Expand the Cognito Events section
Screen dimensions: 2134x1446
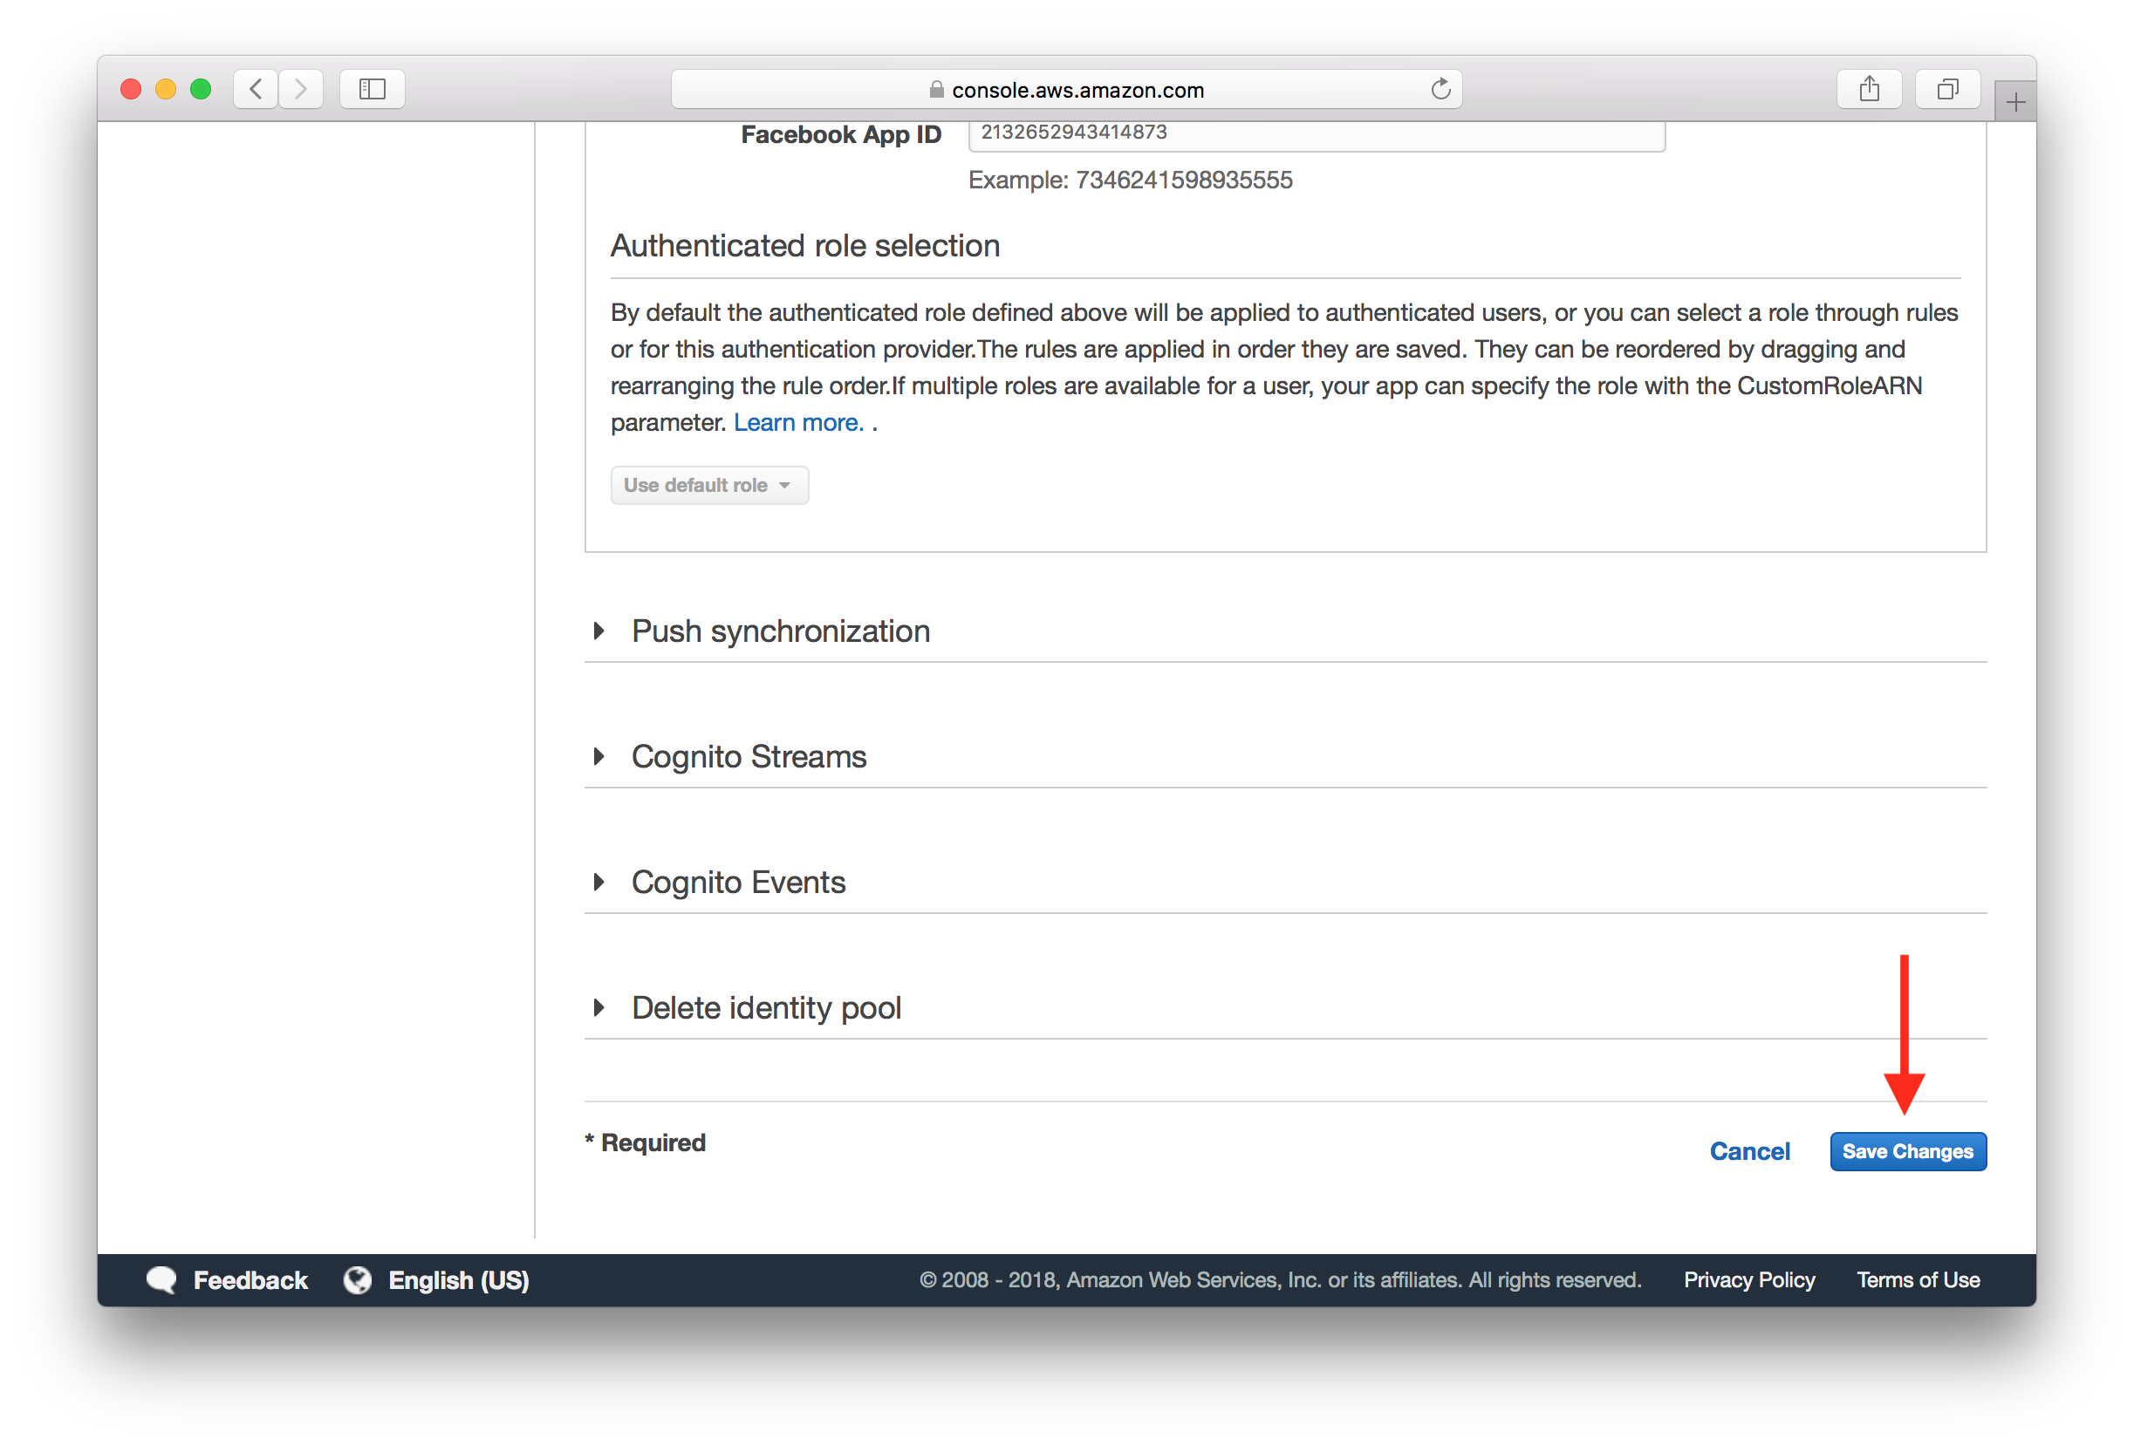[x=600, y=881]
